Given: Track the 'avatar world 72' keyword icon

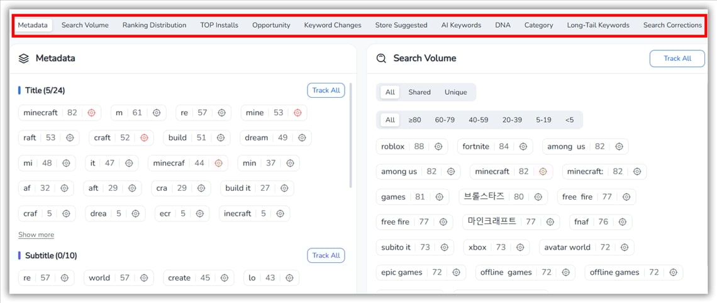Looking at the screenshot, I should point(624,247).
